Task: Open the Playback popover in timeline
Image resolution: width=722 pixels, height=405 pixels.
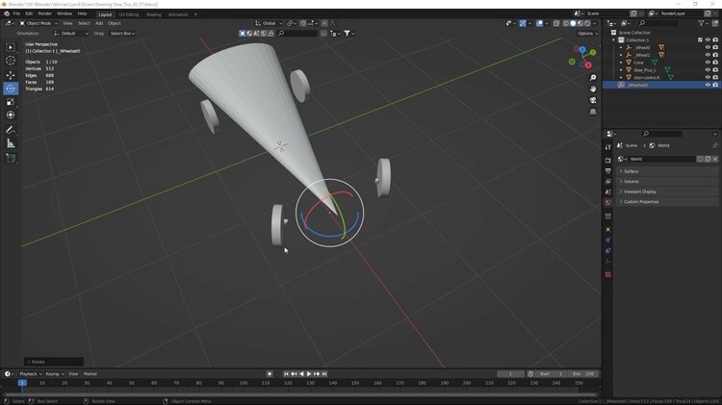Action: pos(29,374)
